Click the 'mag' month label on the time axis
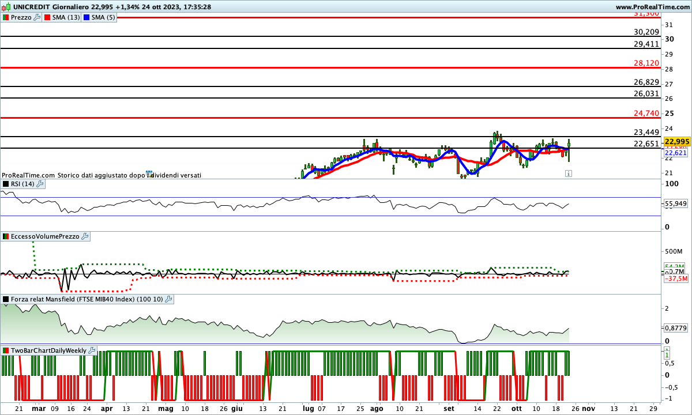 pos(165,408)
